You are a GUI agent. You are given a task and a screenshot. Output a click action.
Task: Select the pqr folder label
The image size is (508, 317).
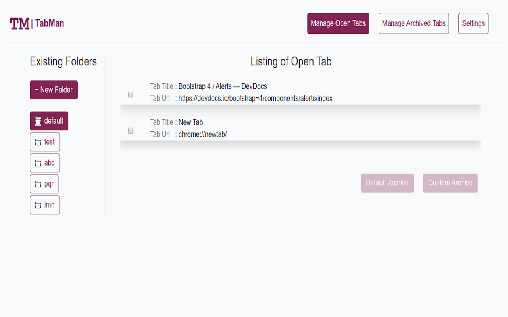pos(49,184)
